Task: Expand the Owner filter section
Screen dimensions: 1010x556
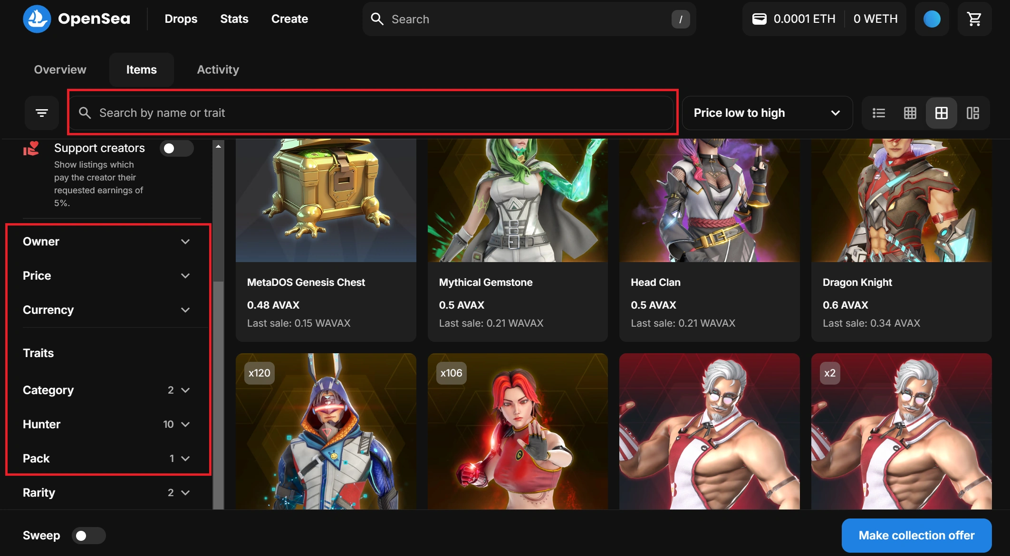Action: pos(106,242)
